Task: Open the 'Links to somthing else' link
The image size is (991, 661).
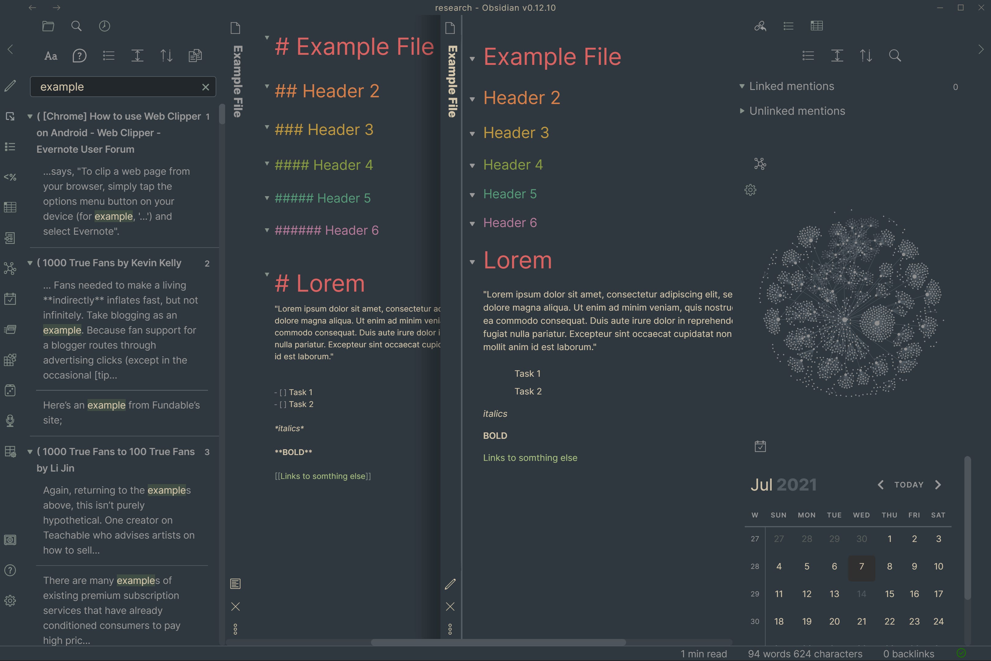Action: point(530,458)
